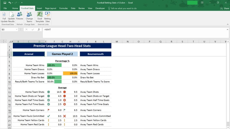Click Change Teams ribbon button
The height and width of the screenshot is (129, 230).
pos(29,17)
